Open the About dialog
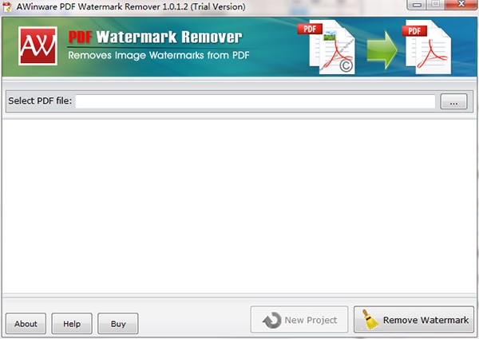 click(x=26, y=323)
